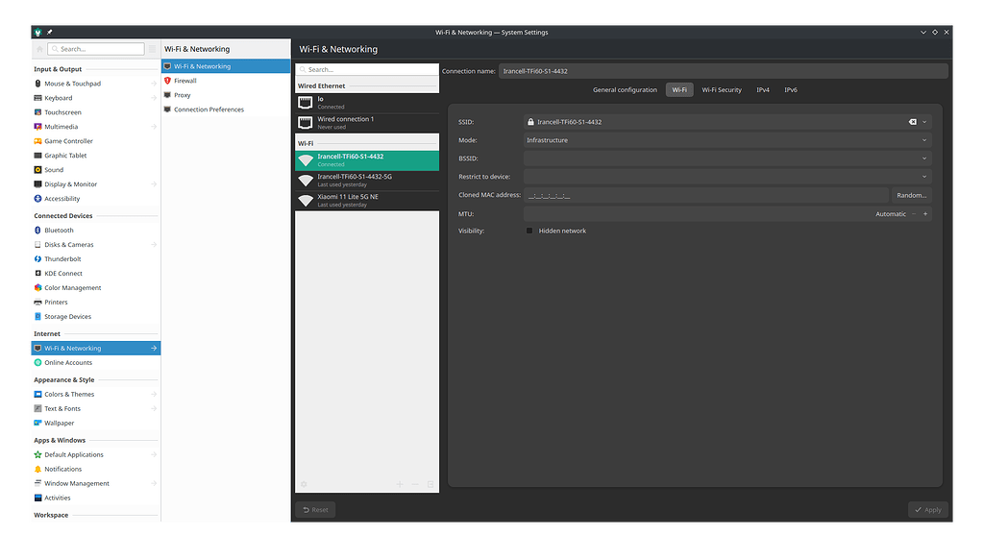Open the Mode dropdown showing Infrastructure

click(727, 140)
